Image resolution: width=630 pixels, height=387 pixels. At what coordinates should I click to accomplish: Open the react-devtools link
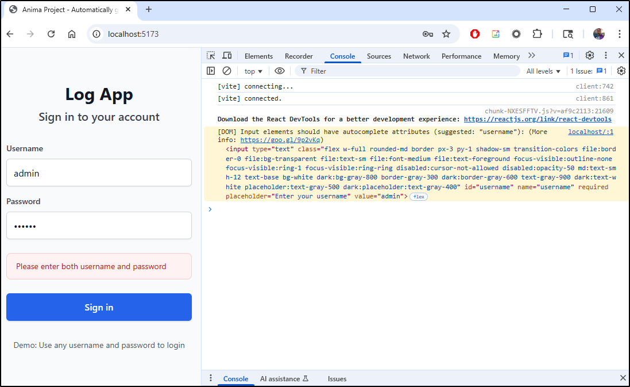(538, 119)
